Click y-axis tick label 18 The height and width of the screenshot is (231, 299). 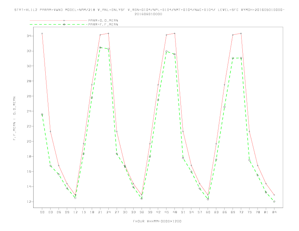[29, 156]
